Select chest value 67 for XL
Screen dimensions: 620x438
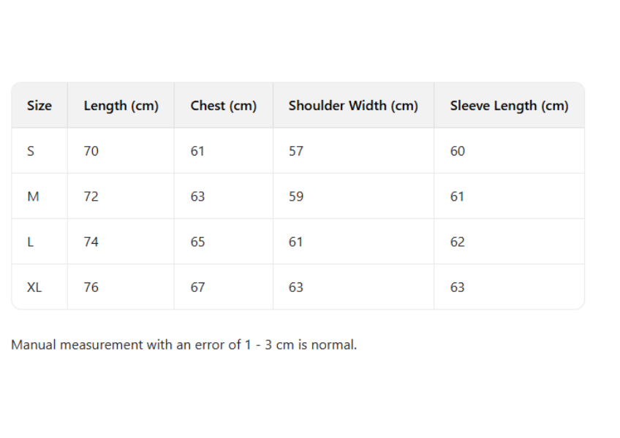pos(197,287)
